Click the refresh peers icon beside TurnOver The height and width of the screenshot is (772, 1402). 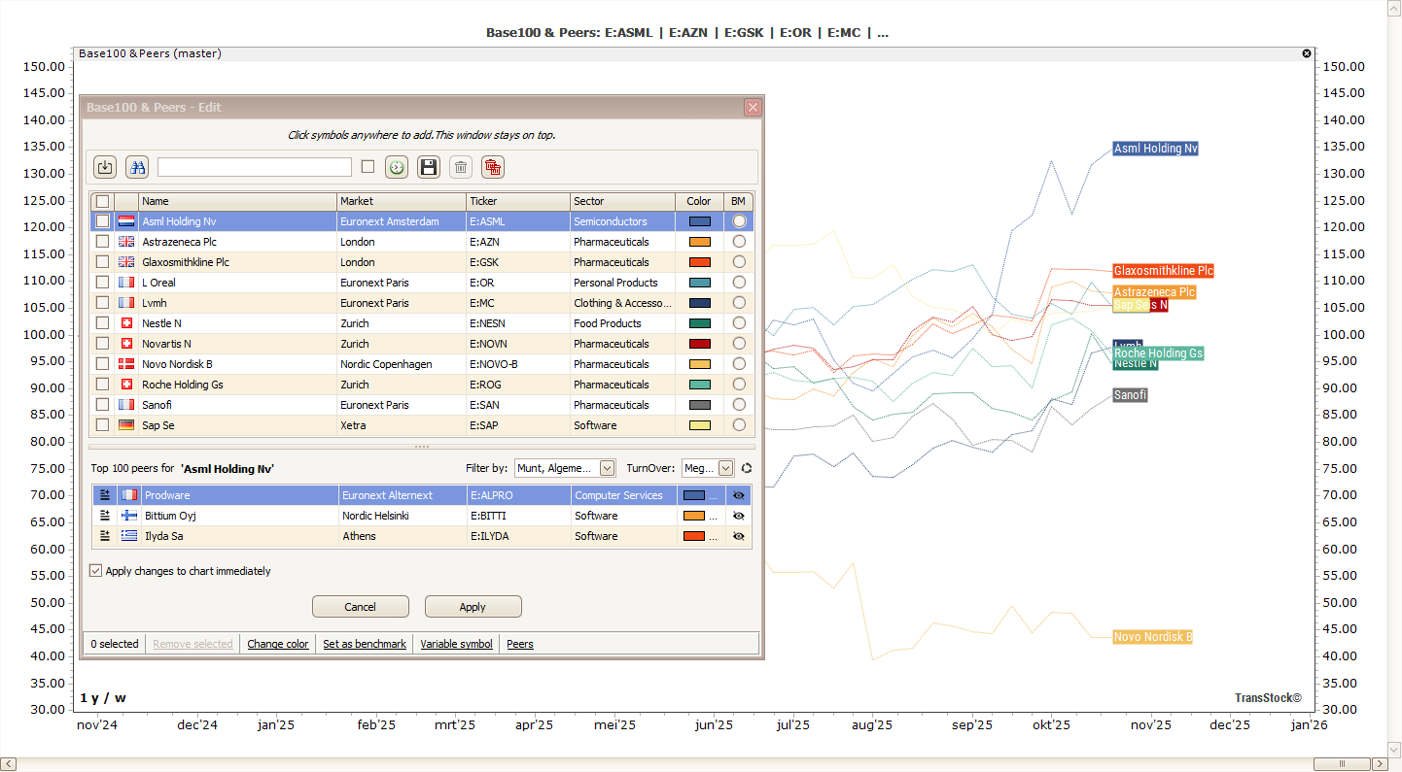point(747,468)
